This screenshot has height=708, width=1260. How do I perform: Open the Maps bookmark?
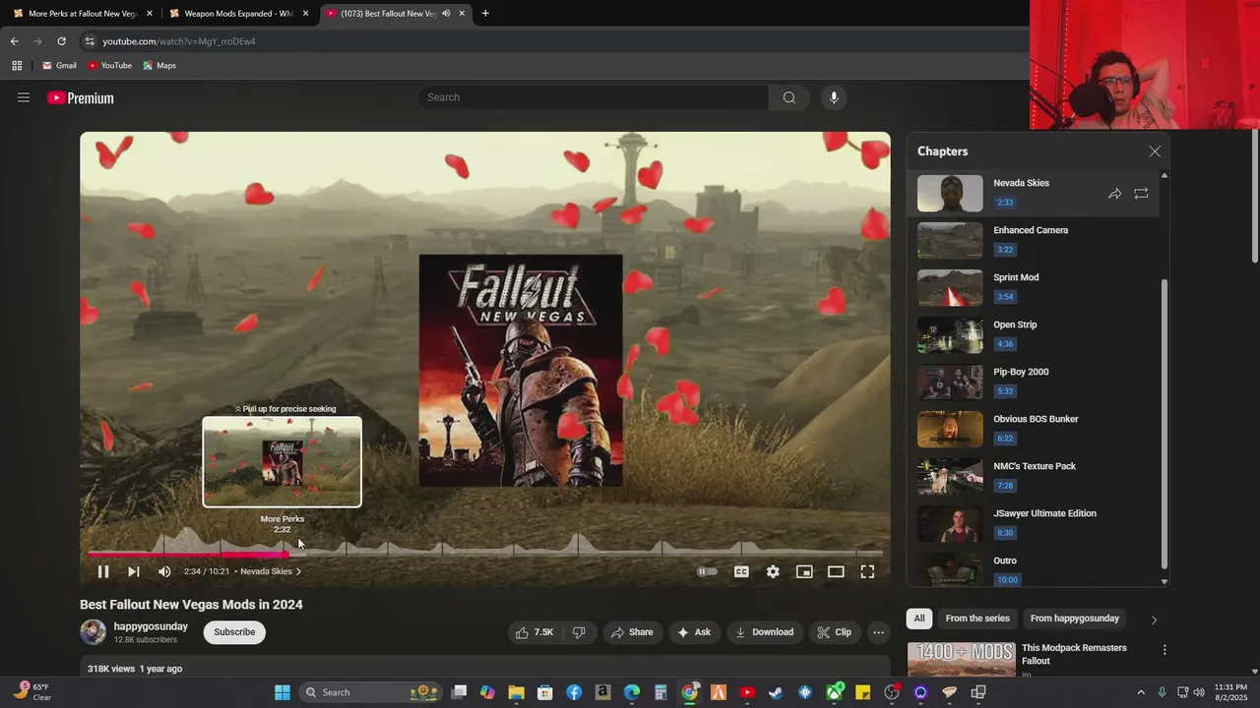[x=159, y=66]
